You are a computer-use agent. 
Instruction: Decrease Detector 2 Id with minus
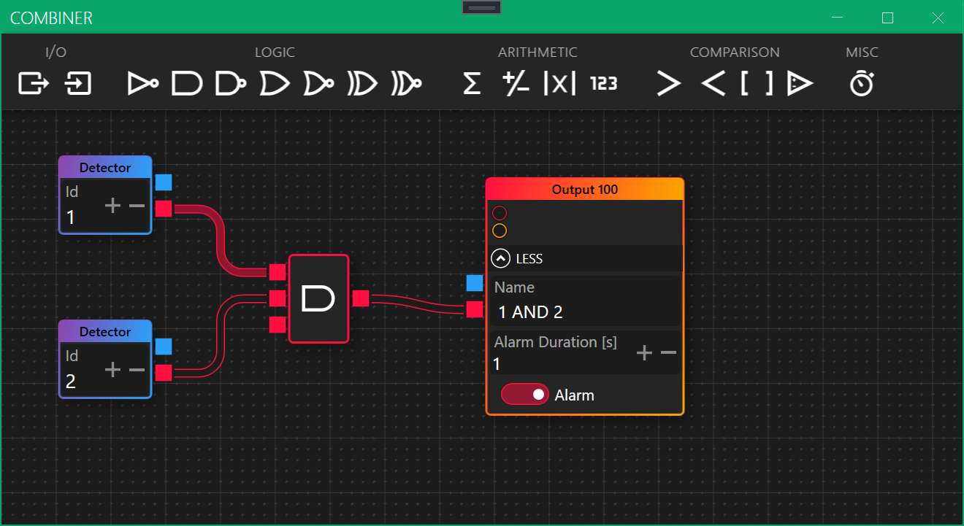point(137,370)
